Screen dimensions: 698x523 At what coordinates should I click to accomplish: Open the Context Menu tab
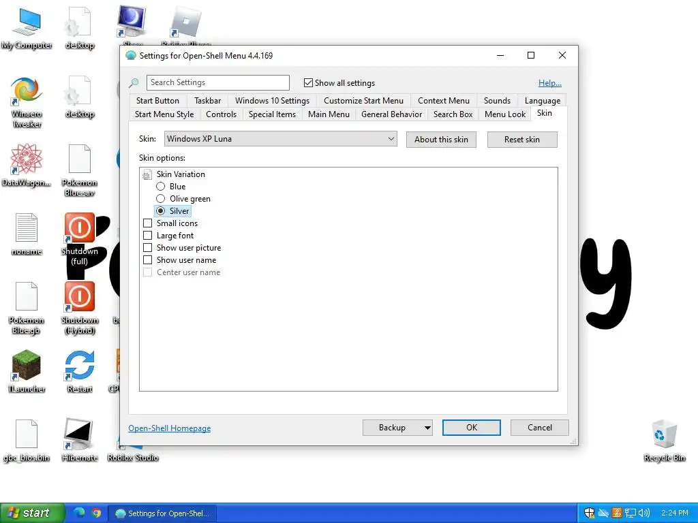(443, 101)
